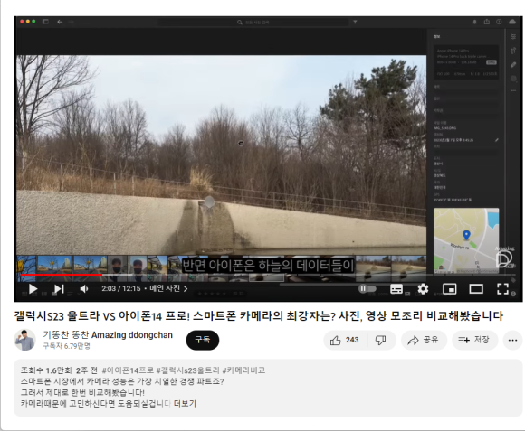Select the healing brush icon
Screen dimensions: 525x431
coord(513,65)
